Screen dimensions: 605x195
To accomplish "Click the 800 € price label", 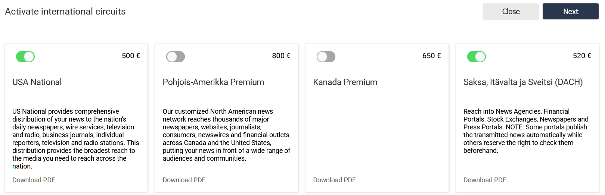I will pyautogui.click(x=281, y=56).
